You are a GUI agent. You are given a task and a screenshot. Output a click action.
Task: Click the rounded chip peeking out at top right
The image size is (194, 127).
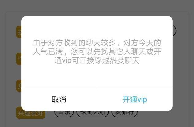point(174,31)
